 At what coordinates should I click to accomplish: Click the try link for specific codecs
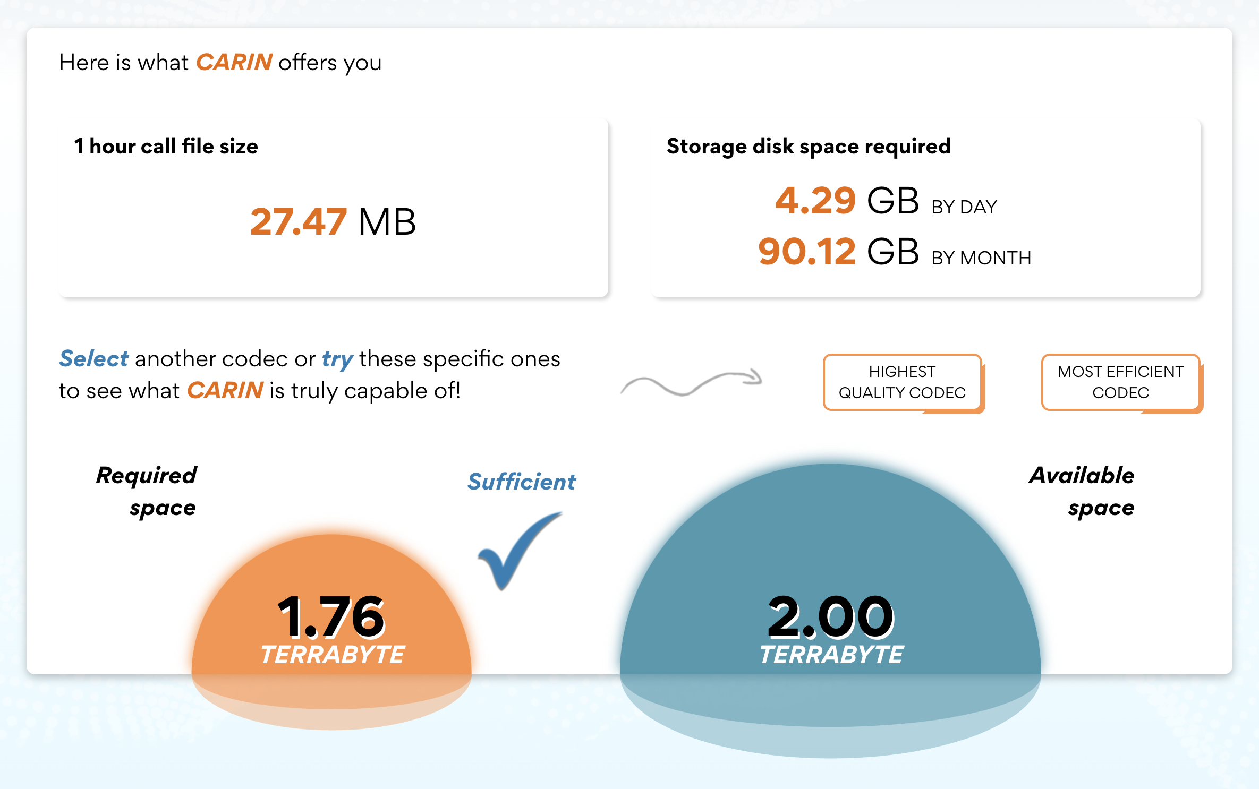336,358
